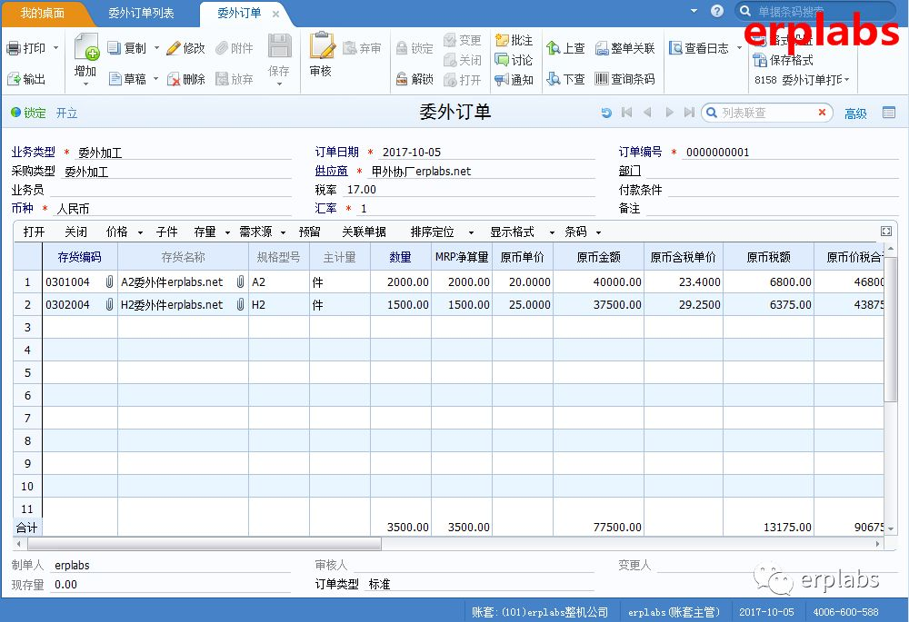The width and height of the screenshot is (909, 622).
Task: Click the layout icon right of 高级
Action: 889,113
